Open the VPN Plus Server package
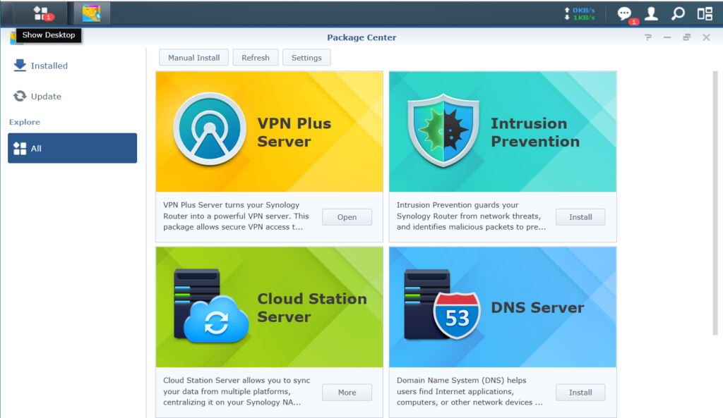The width and height of the screenshot is (723, 418). [x=347, y=217]
